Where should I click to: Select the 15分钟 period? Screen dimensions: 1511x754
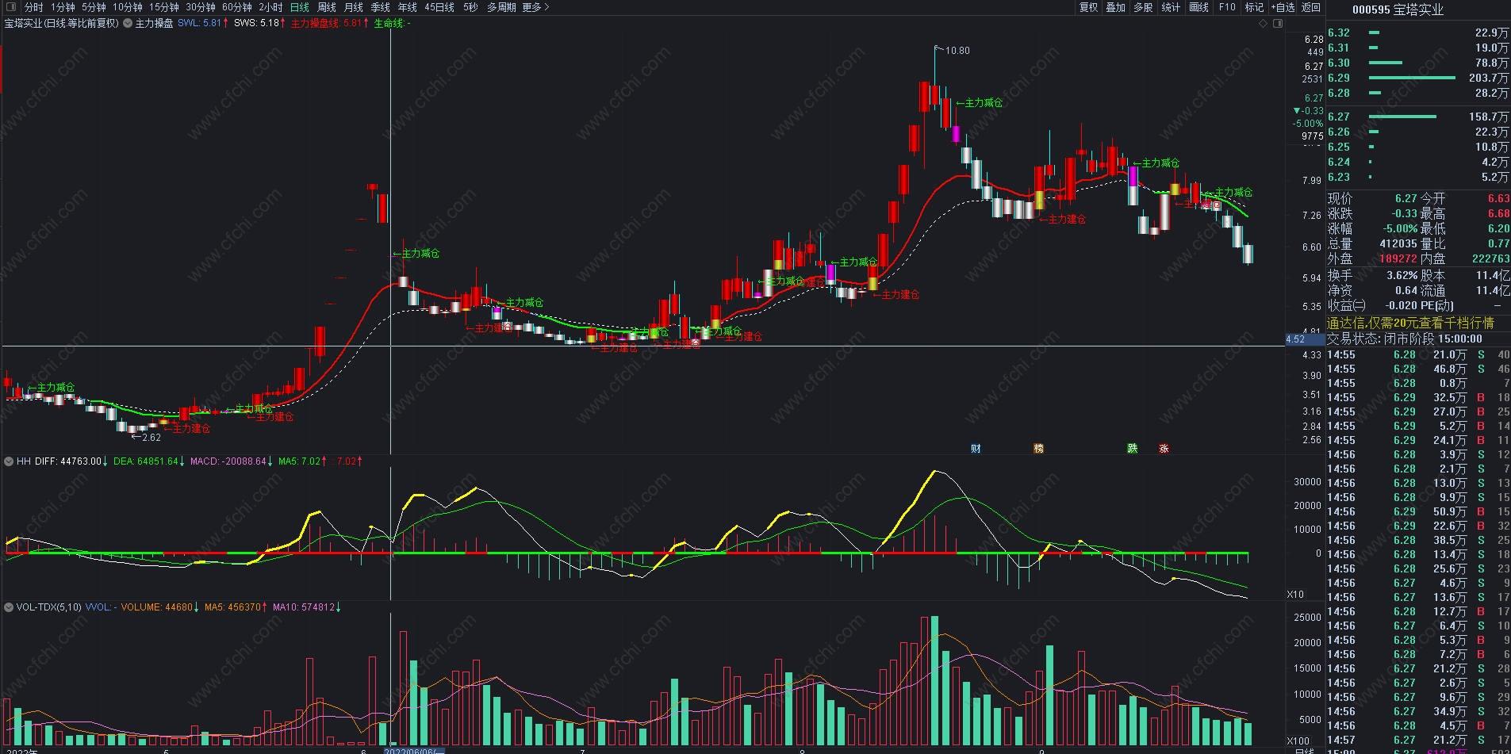click(x=164, y=7)
